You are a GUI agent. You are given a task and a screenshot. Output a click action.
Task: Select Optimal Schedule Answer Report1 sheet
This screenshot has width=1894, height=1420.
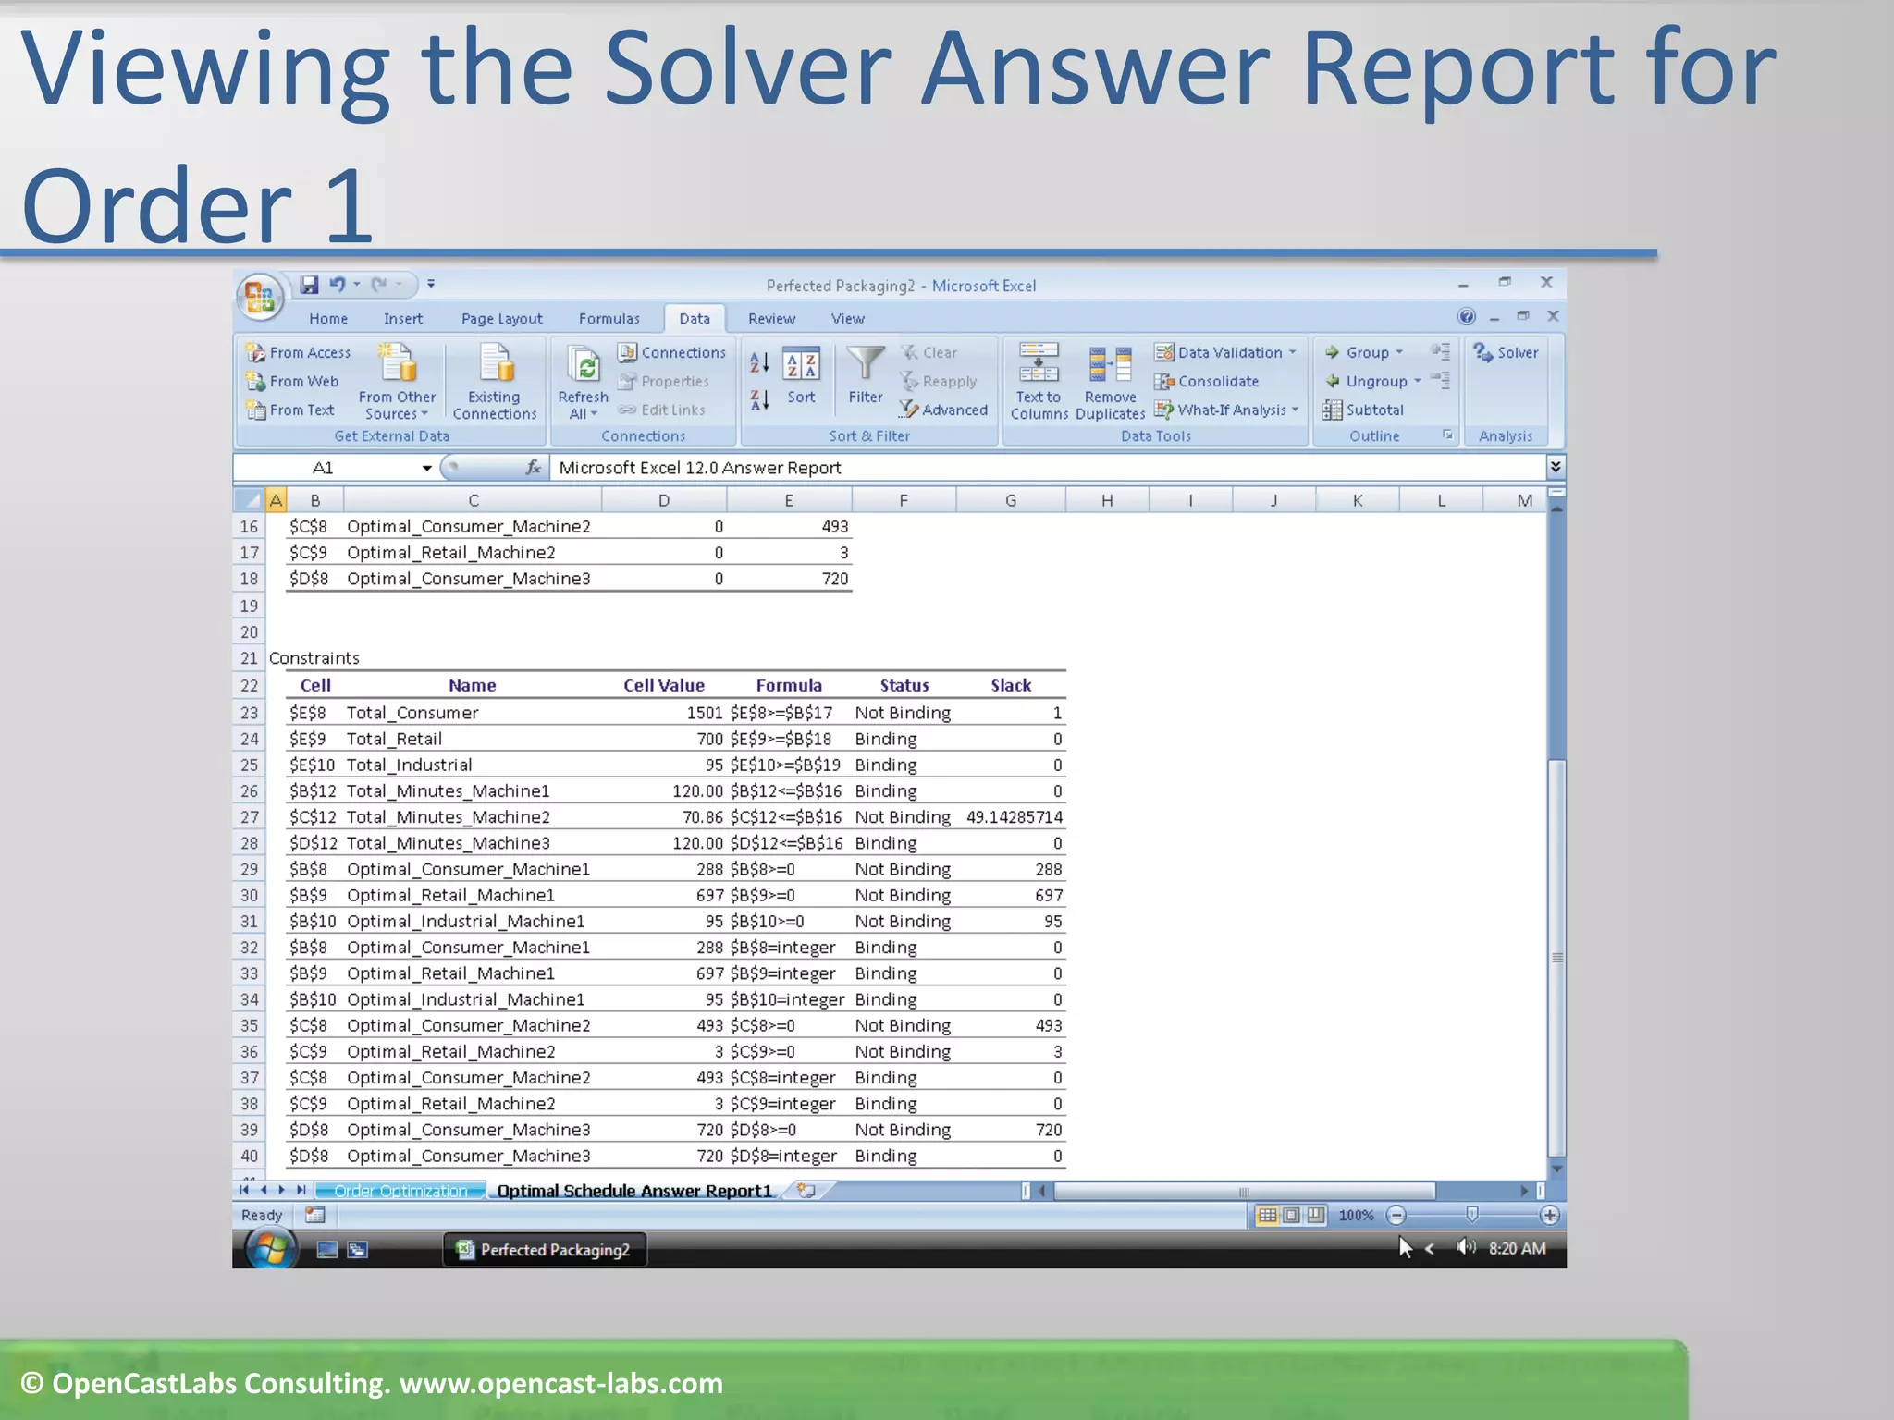tap(634, 1191)
